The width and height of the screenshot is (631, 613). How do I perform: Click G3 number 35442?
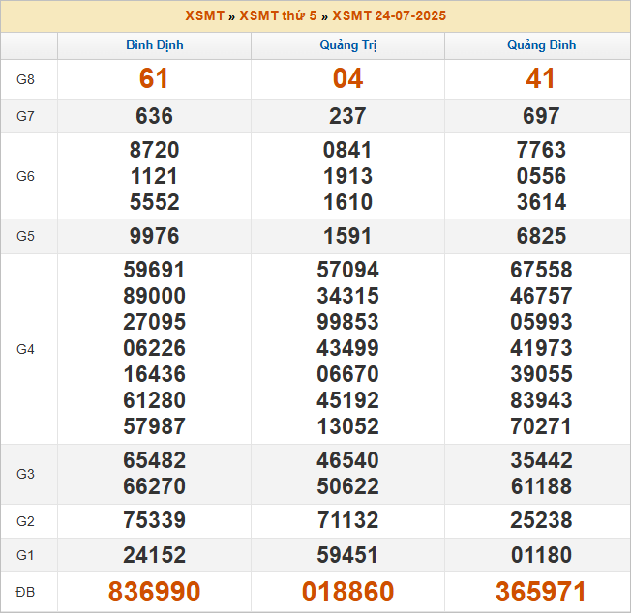tap(541, 460)
